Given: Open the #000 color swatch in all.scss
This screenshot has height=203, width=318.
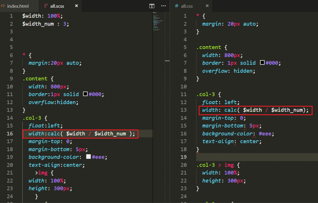Looking at the screenshot, I should coord(85,94).
